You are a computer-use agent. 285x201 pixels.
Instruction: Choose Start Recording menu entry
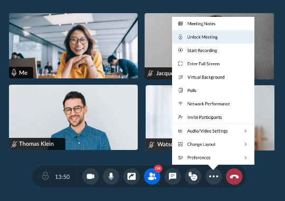(213, 51)
